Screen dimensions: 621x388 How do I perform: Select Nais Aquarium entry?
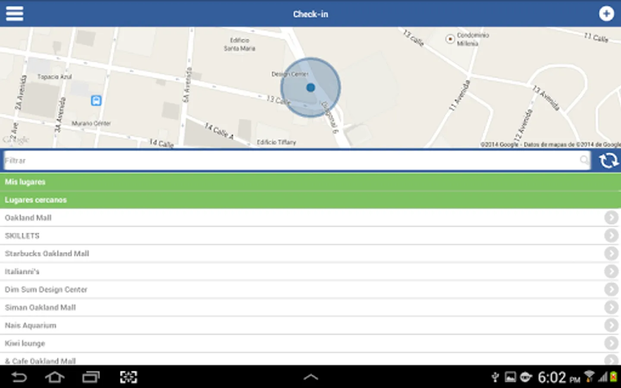pos(310,325)
